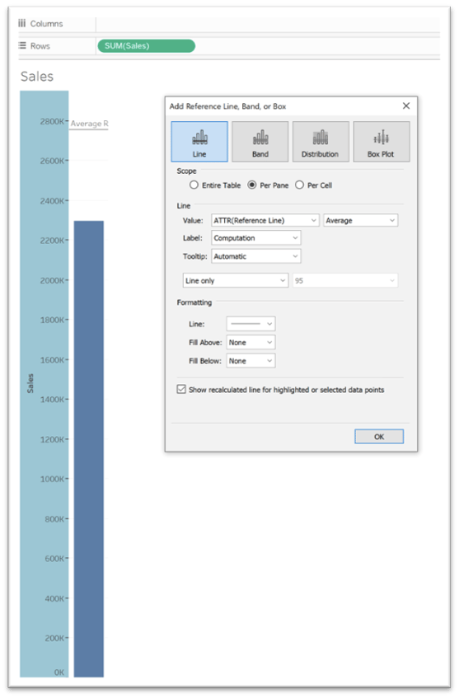Open the Average aggregation dropdown

(360, 220)
